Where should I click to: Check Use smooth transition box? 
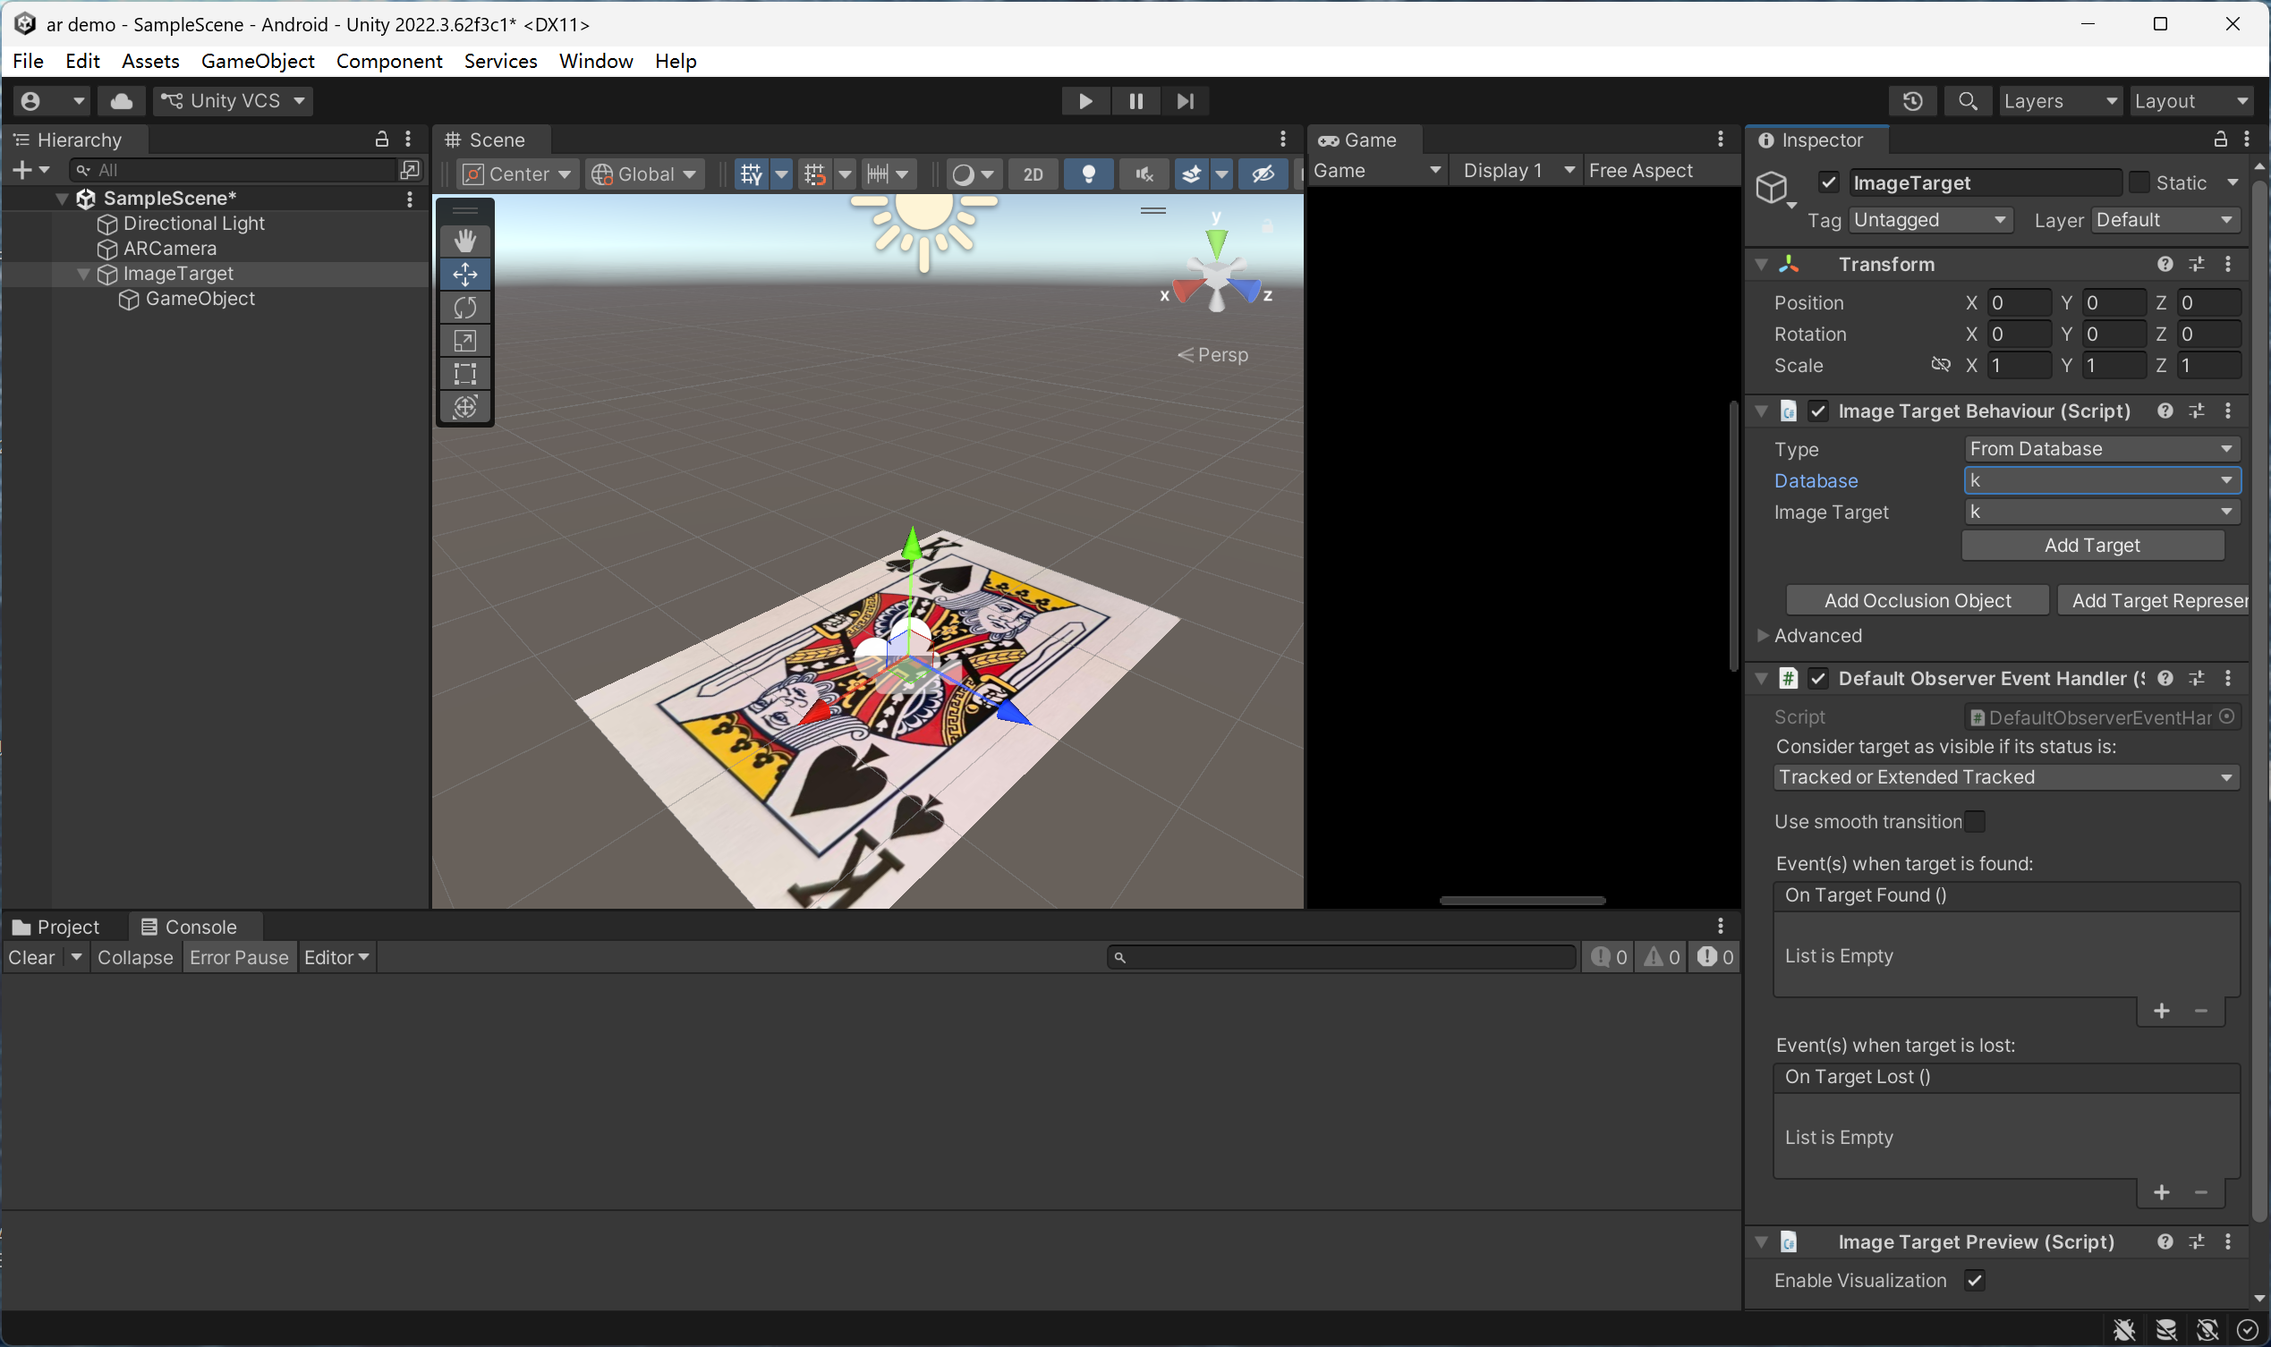(x=1974, y=821)
